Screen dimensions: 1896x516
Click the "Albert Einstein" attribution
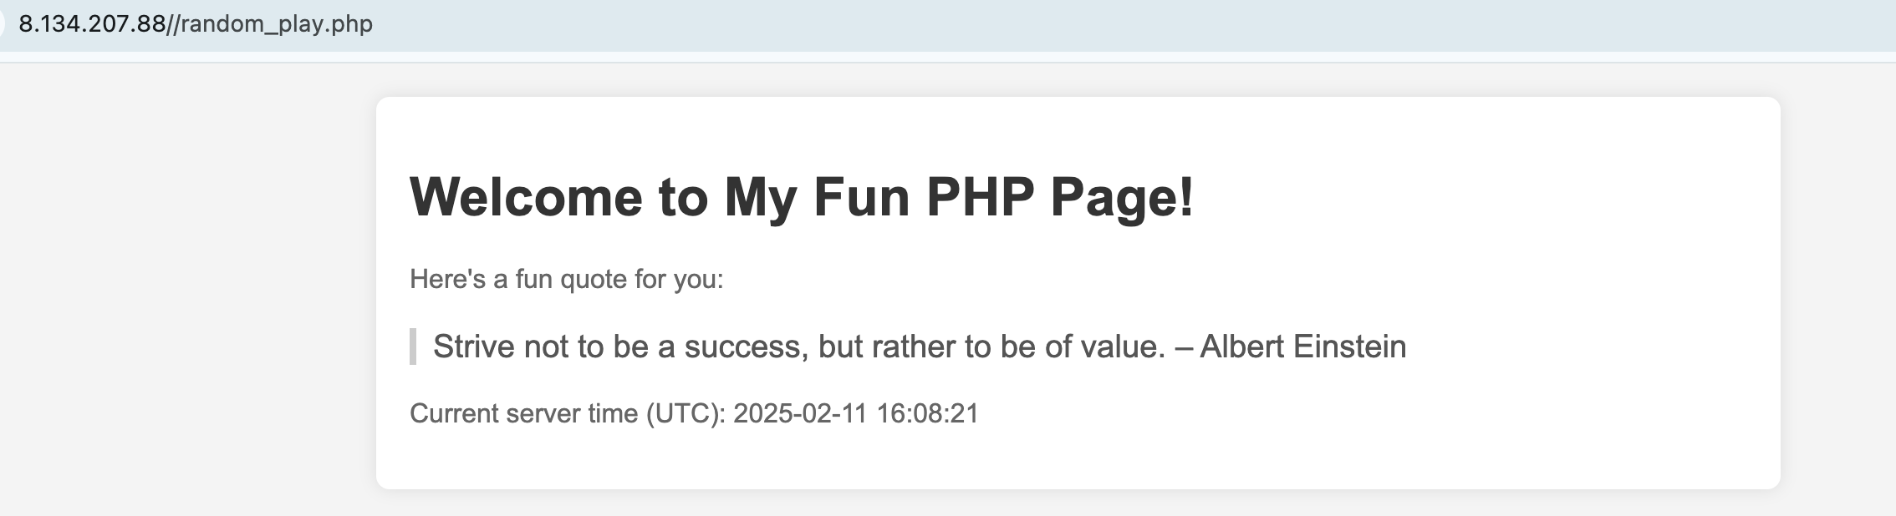1302,347
